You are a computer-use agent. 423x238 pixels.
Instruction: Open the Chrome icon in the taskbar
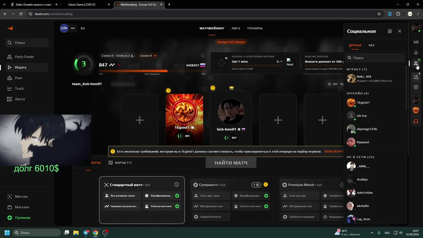[95, 233]
